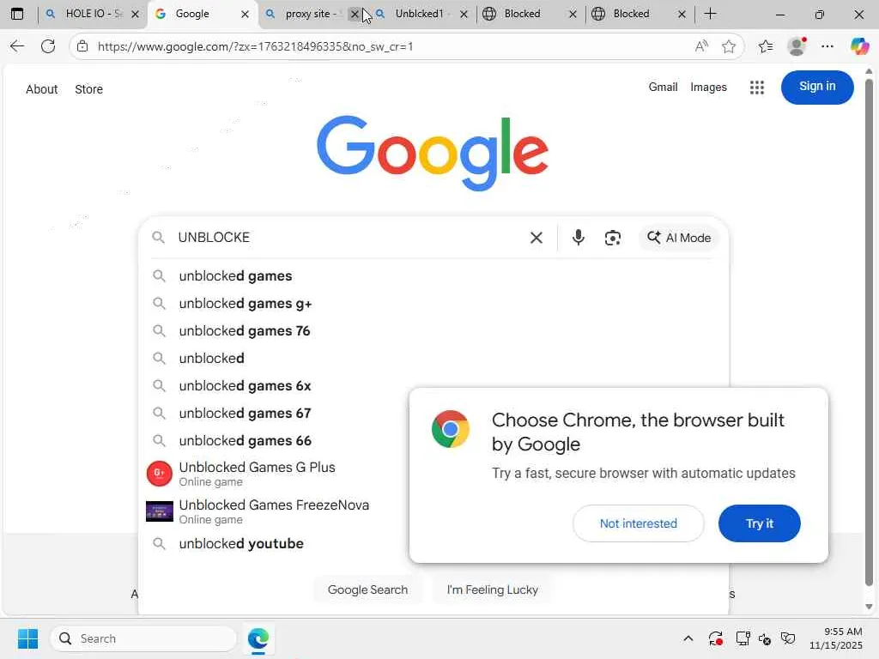The width and height of the screenshot is (879, 659).
Task: Open the tab actions menu icon
Action: pos(17,14)
